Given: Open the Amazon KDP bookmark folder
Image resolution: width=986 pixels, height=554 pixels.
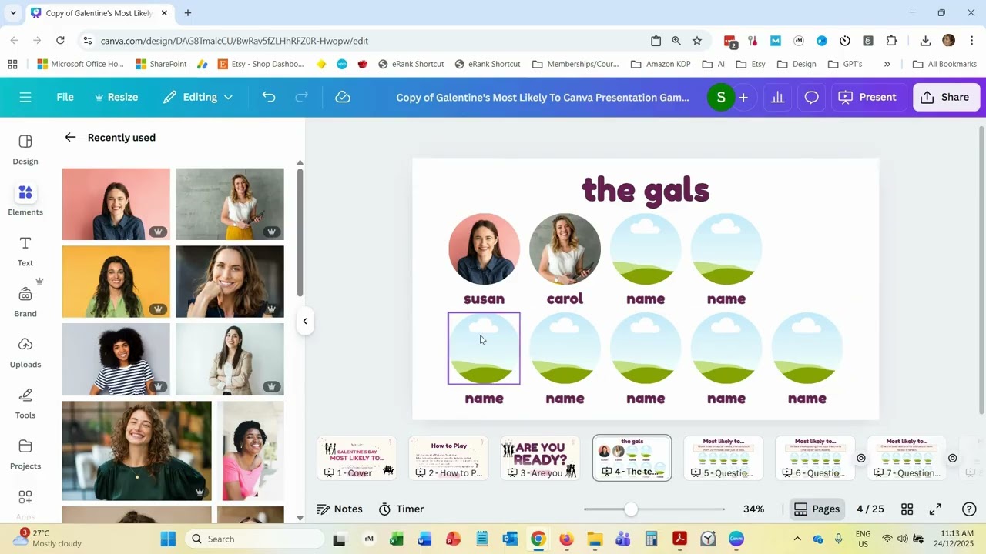Looking at the screenshot, I should 660,64.
